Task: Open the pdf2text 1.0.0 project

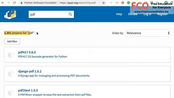Action: click(28, 90)
